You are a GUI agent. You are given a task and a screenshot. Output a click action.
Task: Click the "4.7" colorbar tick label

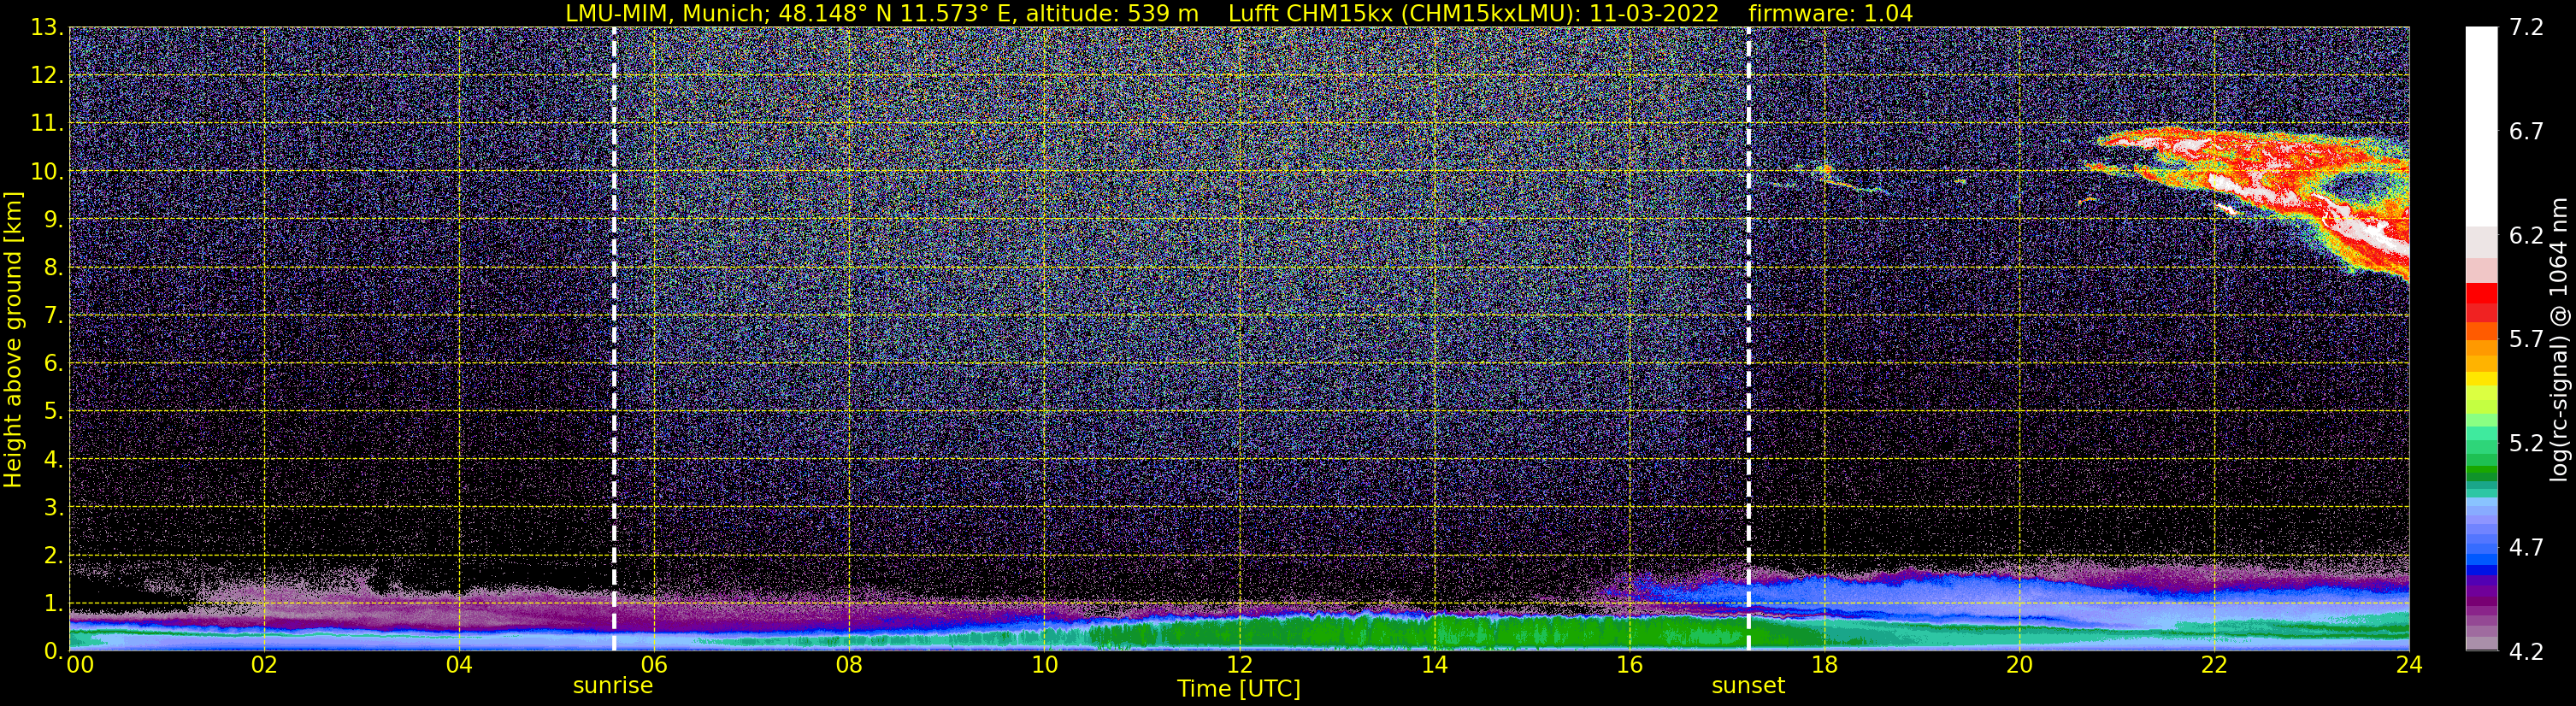tap(2526, 548)
